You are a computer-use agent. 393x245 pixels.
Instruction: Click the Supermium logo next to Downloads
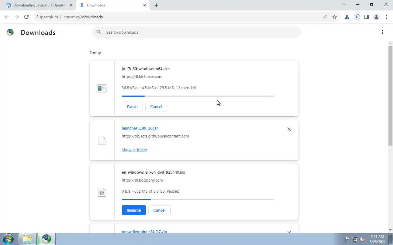pyautogui.click(x=10, y=32)
